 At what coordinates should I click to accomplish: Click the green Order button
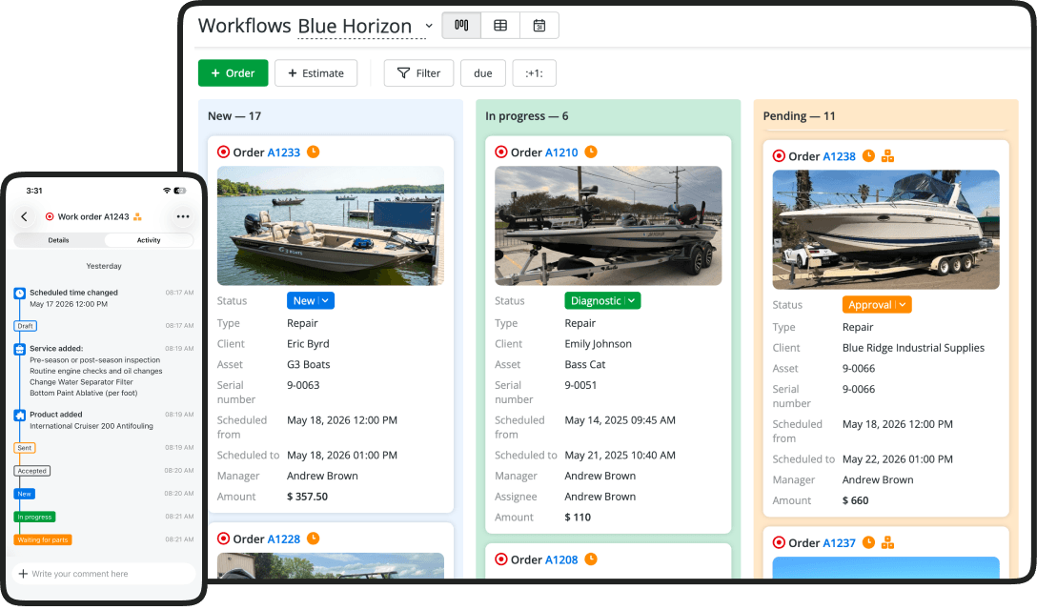click(233, 73)
